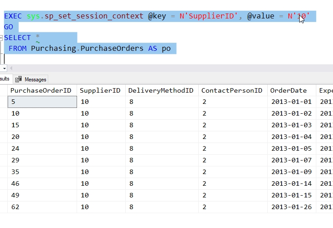The height and width of the screenshot is (228, 333).
Task: Select the cell with PurchaseOrderID 5
Action: click(x=42, y=102)
